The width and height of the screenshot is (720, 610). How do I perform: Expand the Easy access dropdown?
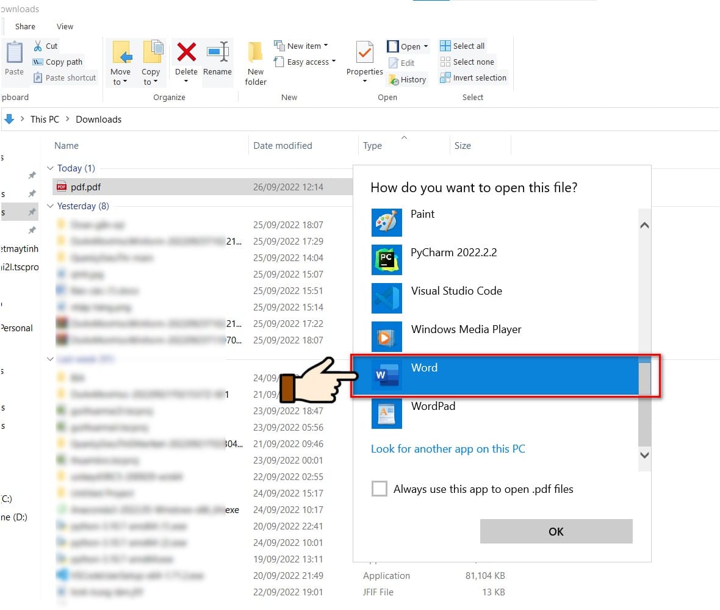[x=333, y=62]
